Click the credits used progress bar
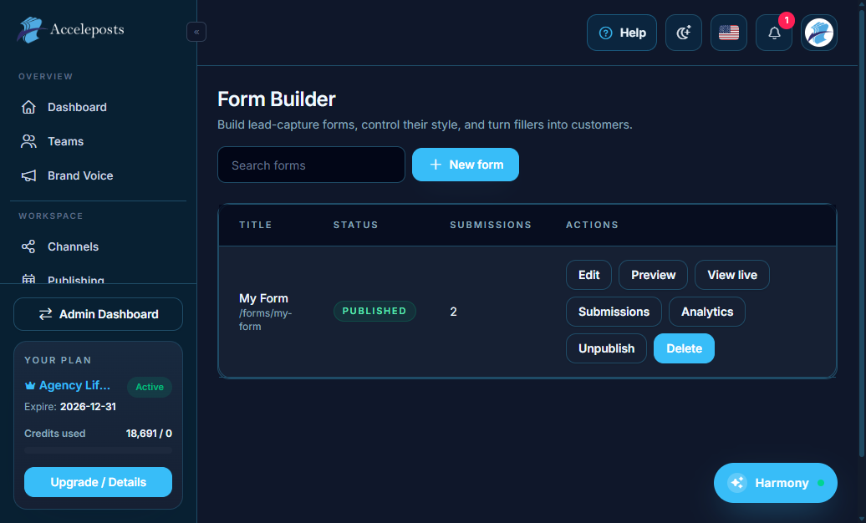866x523 pixels. pyautogui.click(x=98, y=450)
